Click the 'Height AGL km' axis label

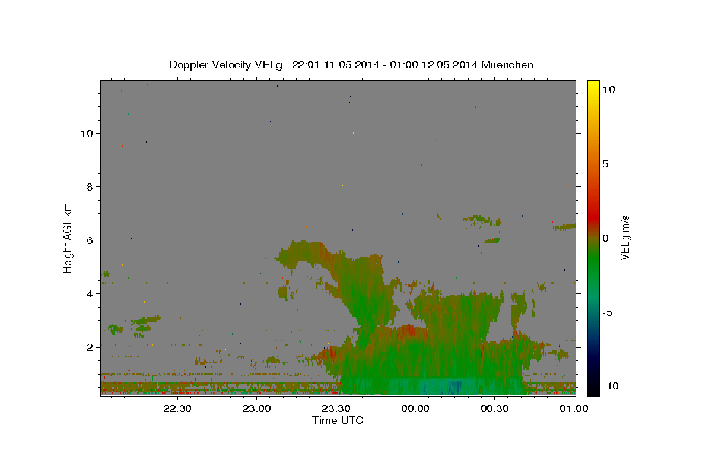tap(68, 237)
